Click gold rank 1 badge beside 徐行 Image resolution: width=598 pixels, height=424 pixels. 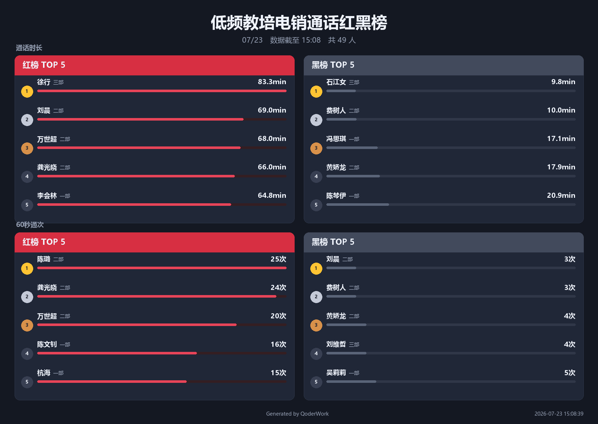point(27,91)
